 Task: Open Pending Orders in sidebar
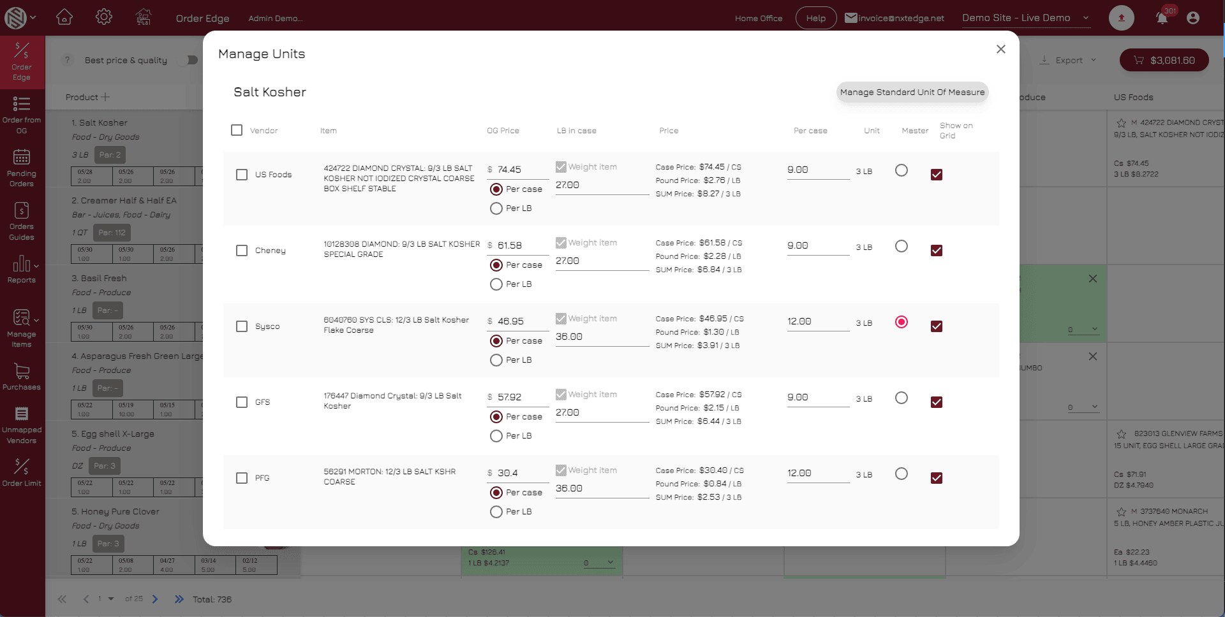pos(22,168)
